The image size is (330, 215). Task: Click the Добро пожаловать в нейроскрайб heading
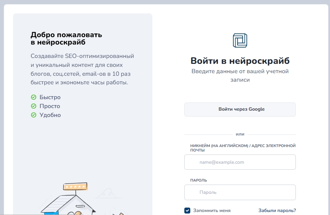point(66,39)
